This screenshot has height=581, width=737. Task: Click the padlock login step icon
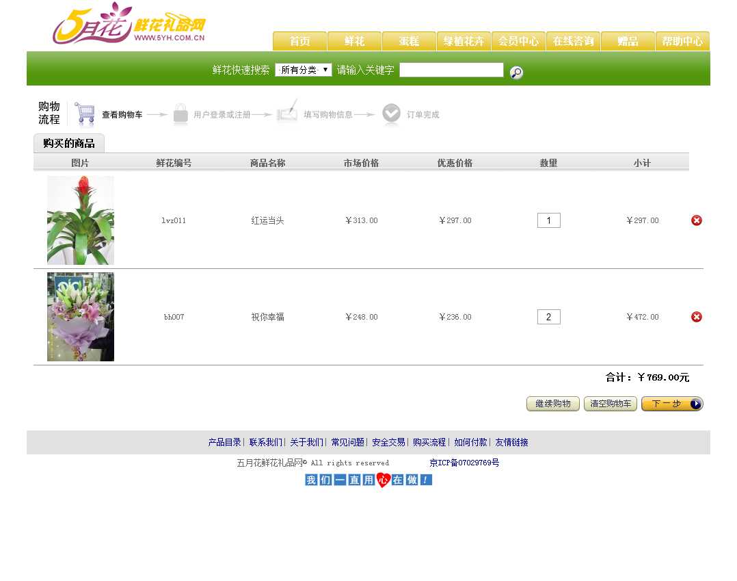(180, 114)
